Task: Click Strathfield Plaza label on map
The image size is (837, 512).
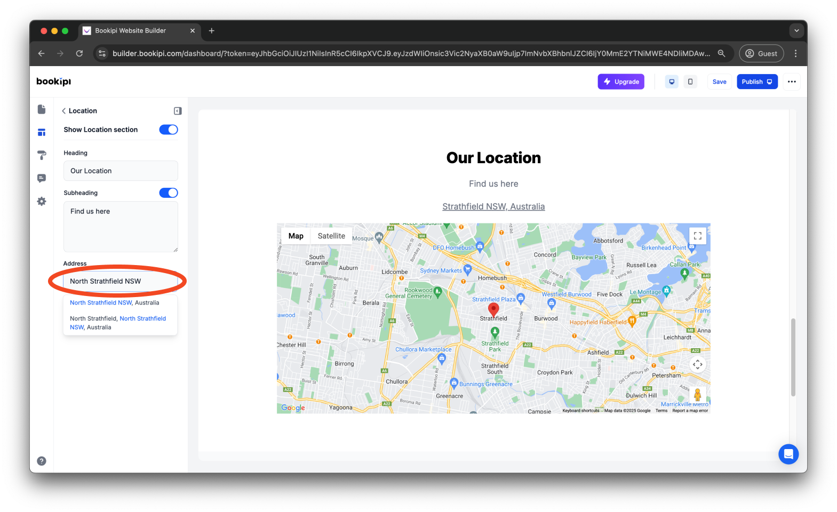Action: coord(494,299)
